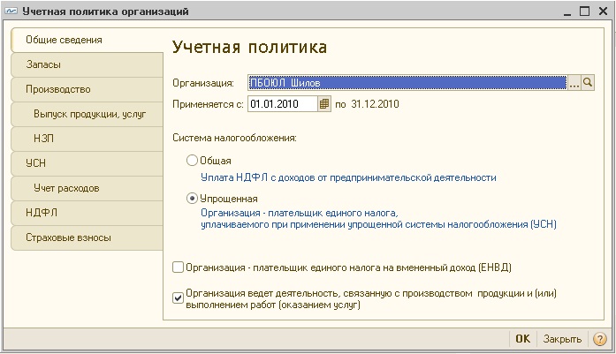Image resolution: width=616 pixels, height=354 pixels.
Task: Open the НДФЛ tab
Action: pyautogui.click(x=87, y=213)
